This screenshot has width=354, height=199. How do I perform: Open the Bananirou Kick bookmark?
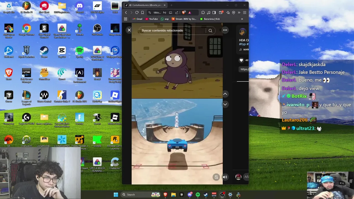click(x=210, y=19)
